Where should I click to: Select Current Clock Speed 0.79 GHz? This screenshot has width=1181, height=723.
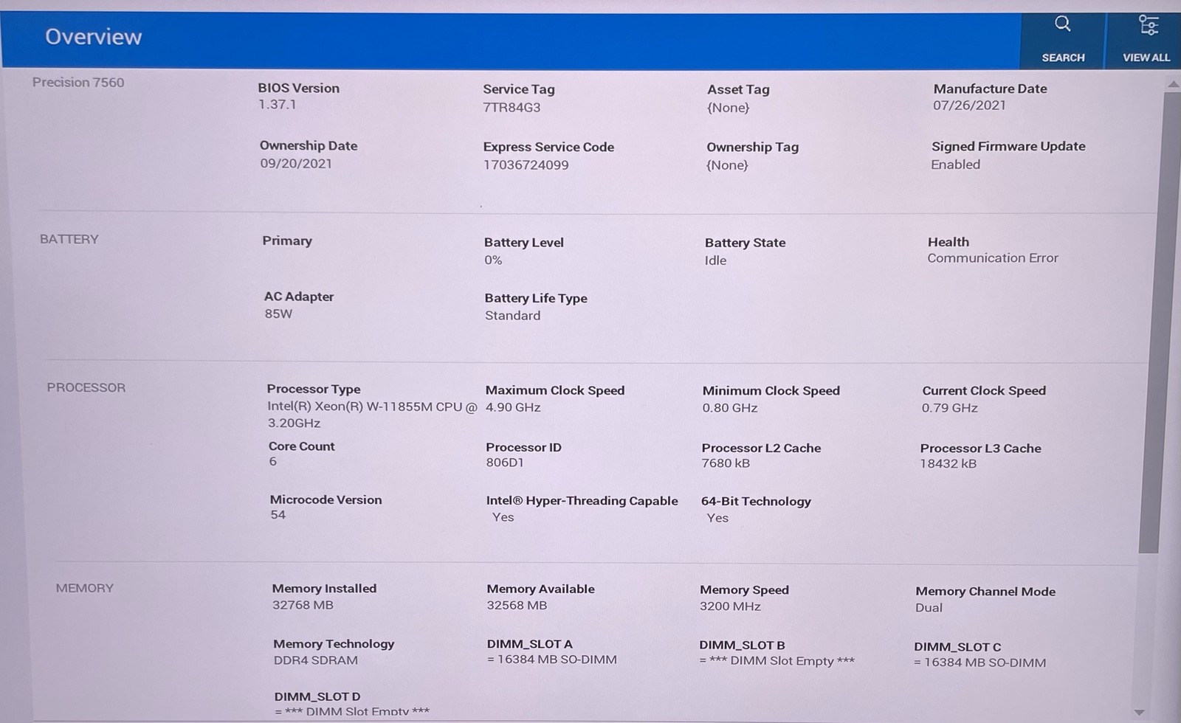[x=949, y=408]
